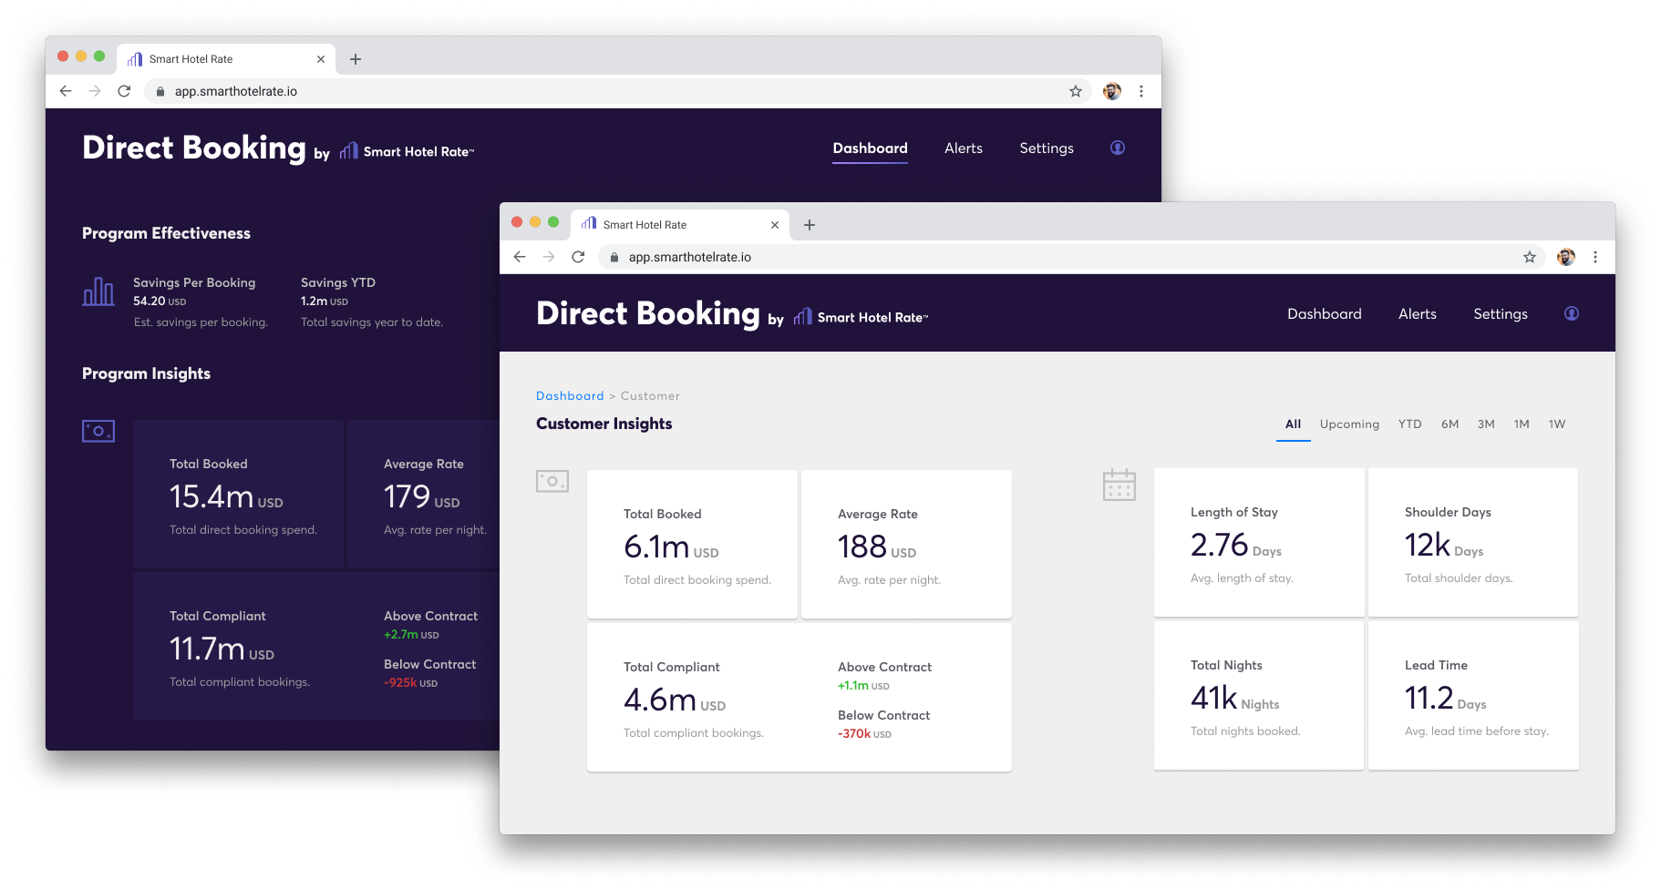
Task: Click the Dashboard breadcrumb link
Action: 570,396
